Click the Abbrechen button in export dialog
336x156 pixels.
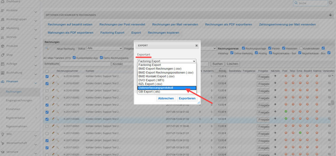pyautogui.click(x=166, y=98)
